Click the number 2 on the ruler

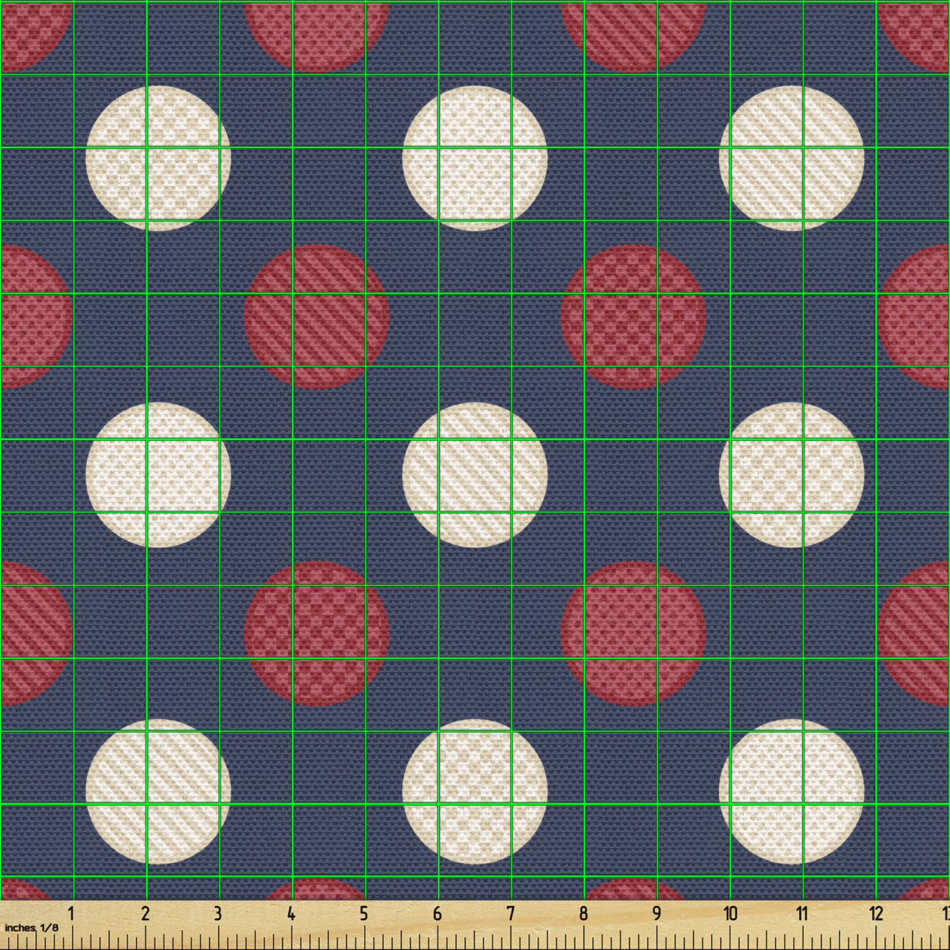point(145,913)
